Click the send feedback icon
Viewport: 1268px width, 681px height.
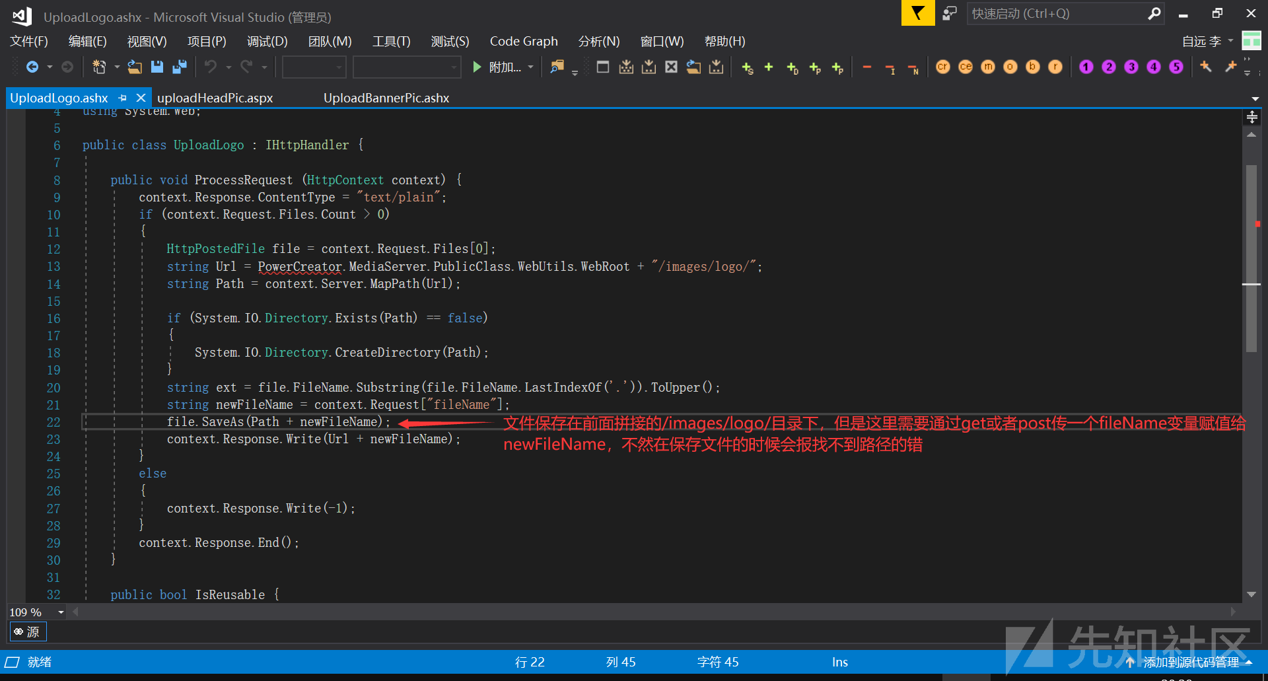950,13
